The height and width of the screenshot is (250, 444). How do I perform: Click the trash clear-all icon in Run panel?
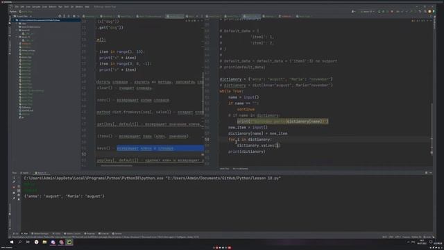pyautogui.click(x=19, y=199)
